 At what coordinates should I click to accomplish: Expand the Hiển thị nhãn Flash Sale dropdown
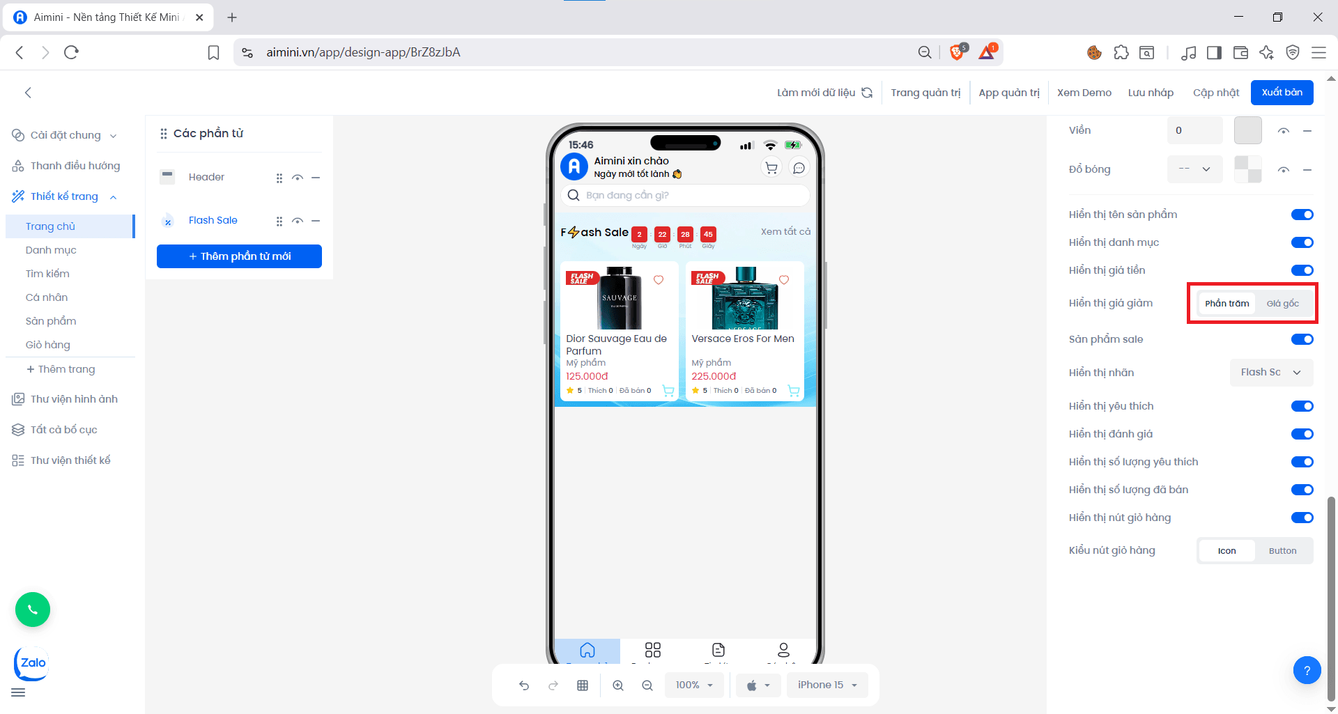click(x=1271, y=373)
